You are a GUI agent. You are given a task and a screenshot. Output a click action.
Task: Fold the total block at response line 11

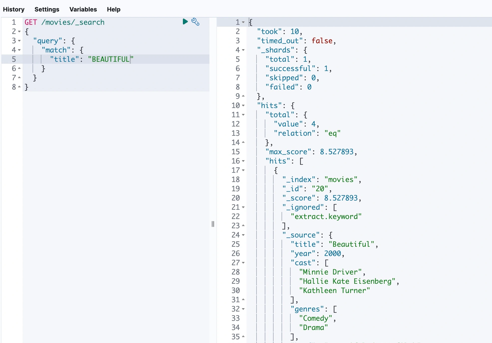[x=243, y=115]
